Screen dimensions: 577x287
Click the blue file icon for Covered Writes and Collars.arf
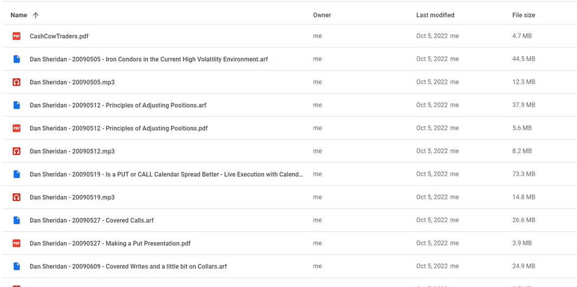click(17, 266)
